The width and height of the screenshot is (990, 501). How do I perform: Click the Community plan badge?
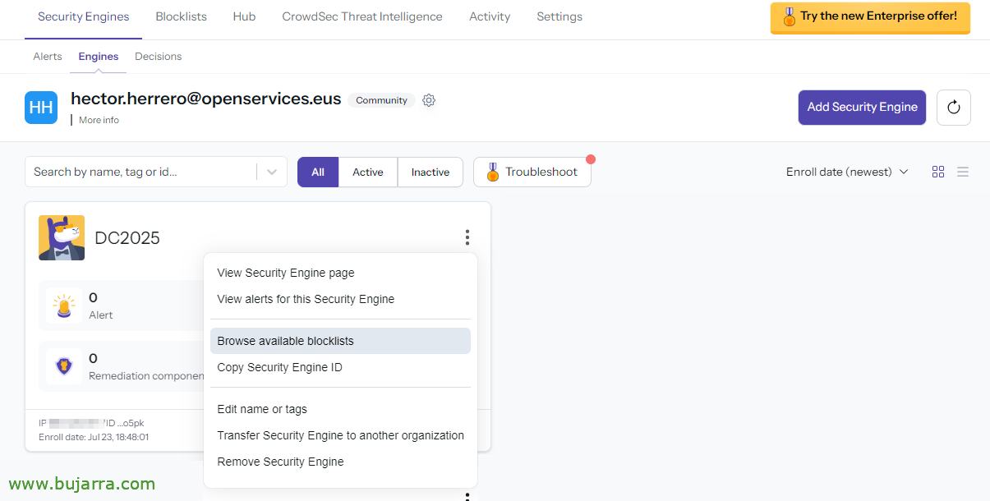(x=381, y=100)
